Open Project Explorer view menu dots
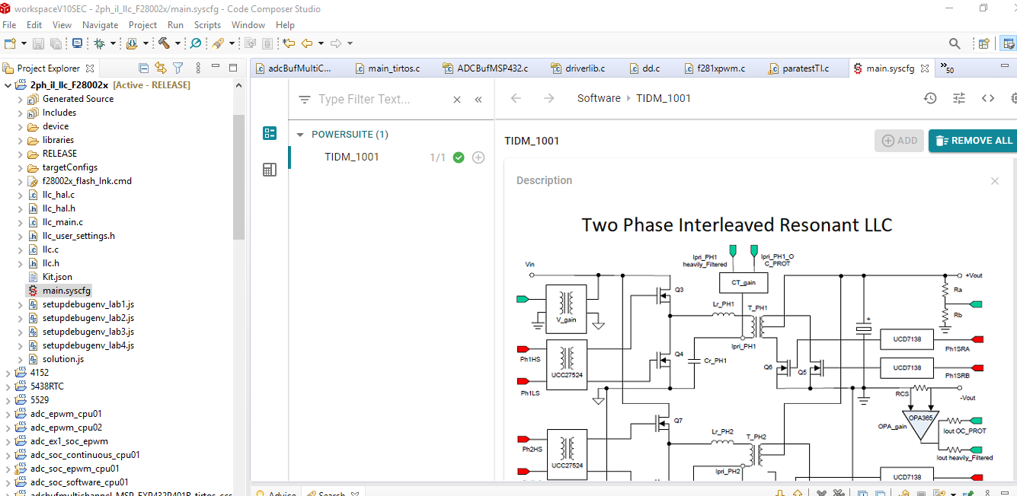 click(198, 68)
